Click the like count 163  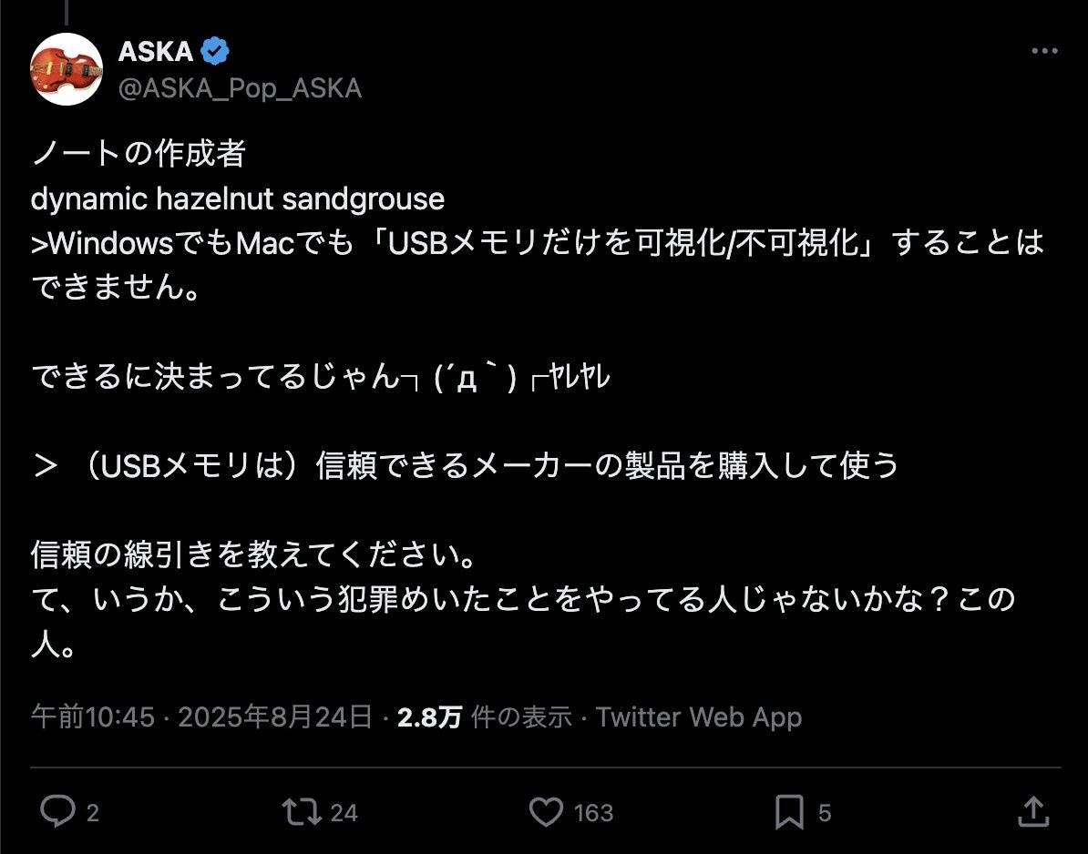point(593,812)
